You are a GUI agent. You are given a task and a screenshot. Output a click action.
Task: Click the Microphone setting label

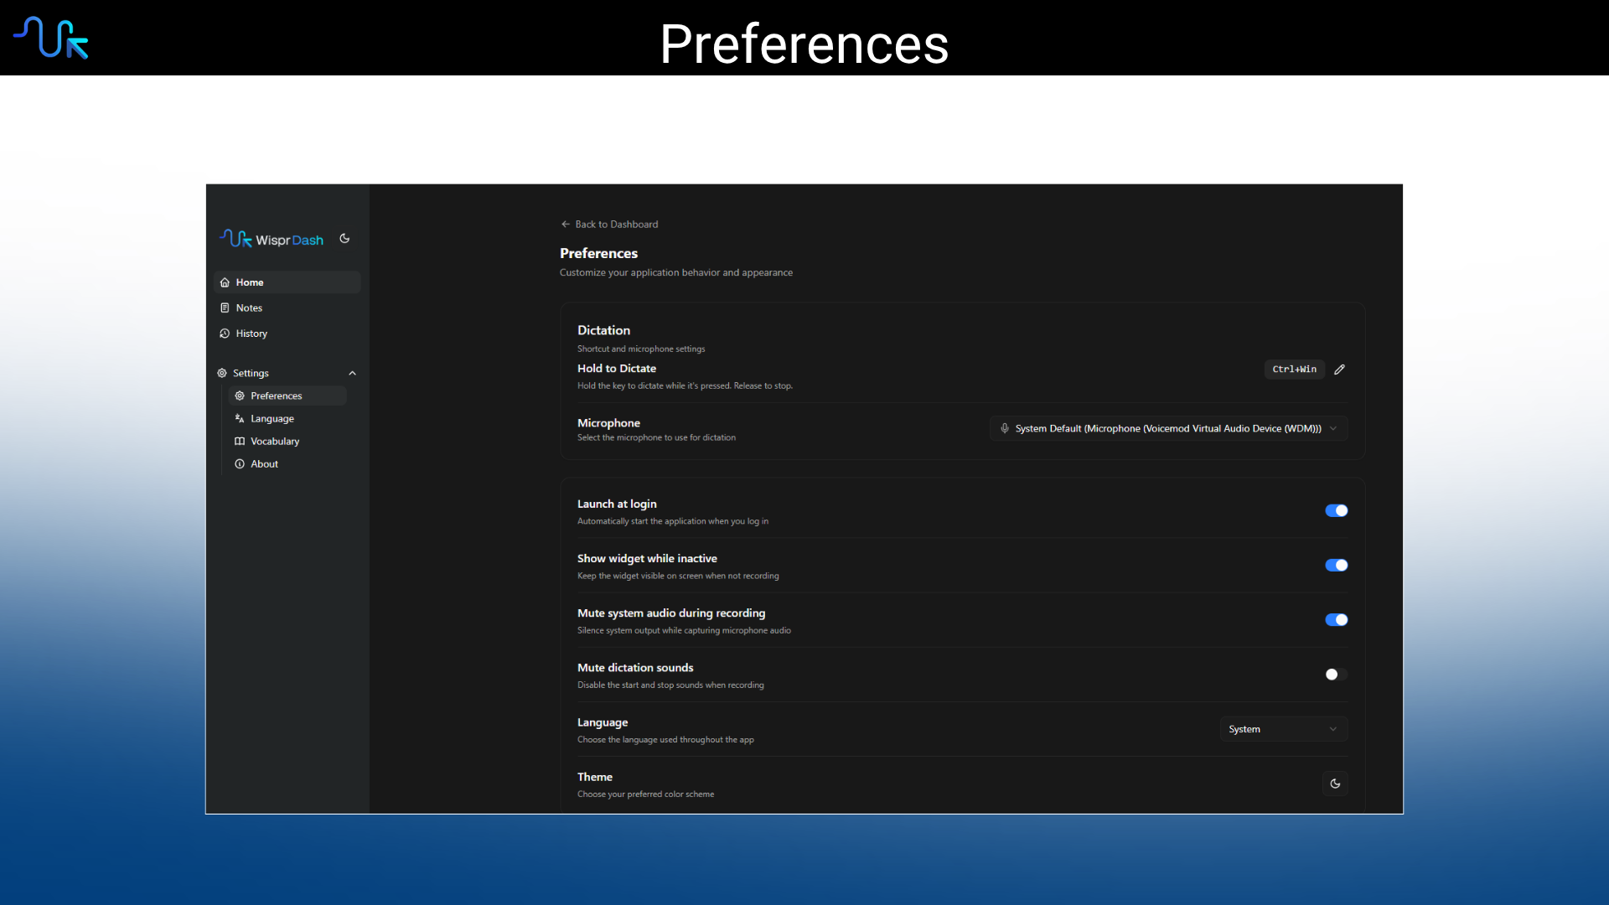(608, 423)
